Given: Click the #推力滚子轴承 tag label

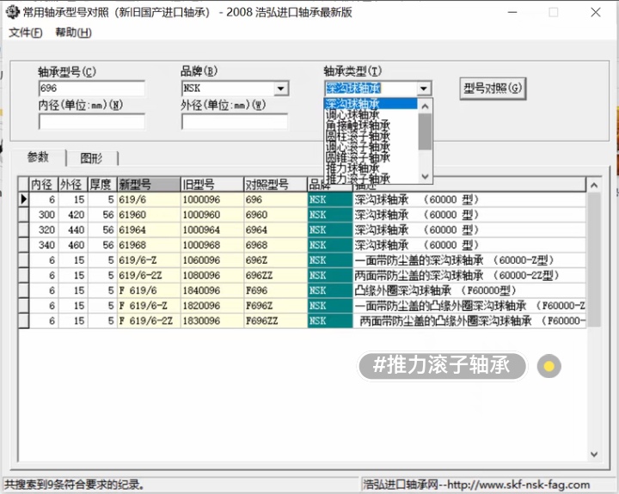Looking at the screenshot, I should click(x=442, y=365).
